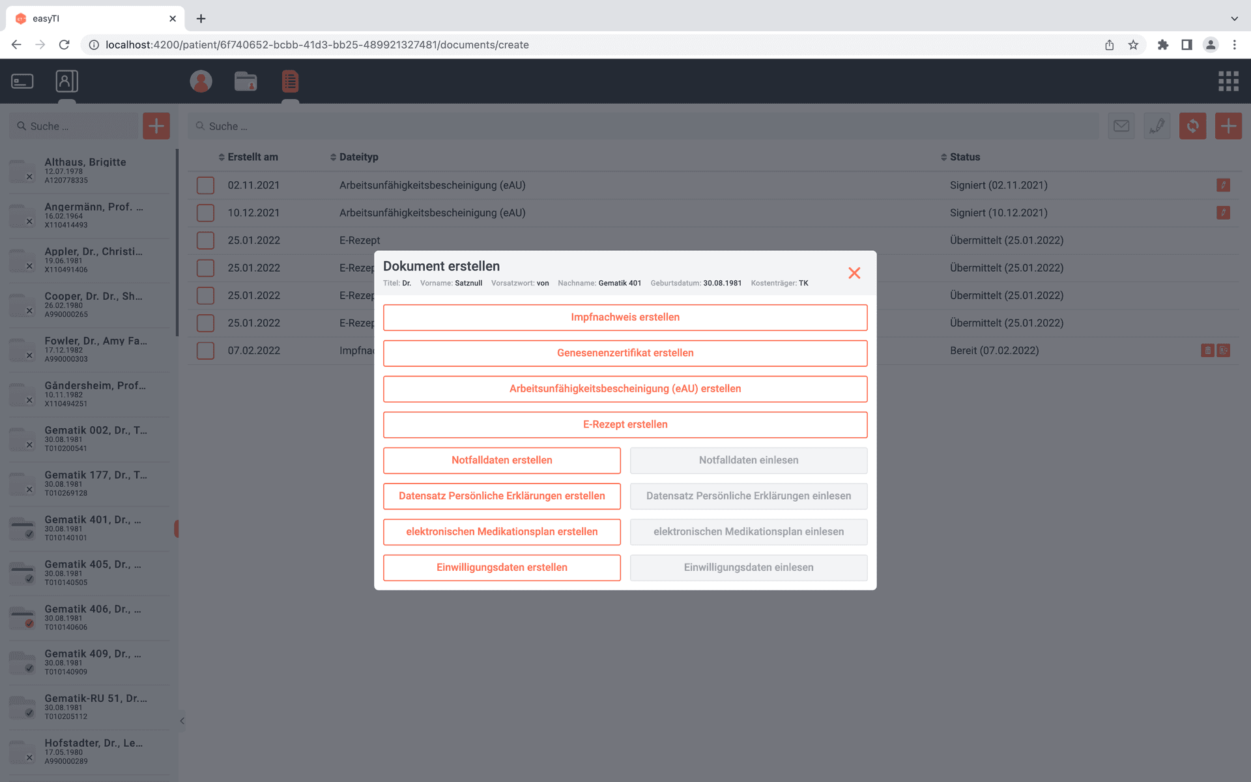Image resolution: width=1251 pixels, height=782 pixels.
Task: Click the mail envelope toolbar icon
Action: 1121,126
